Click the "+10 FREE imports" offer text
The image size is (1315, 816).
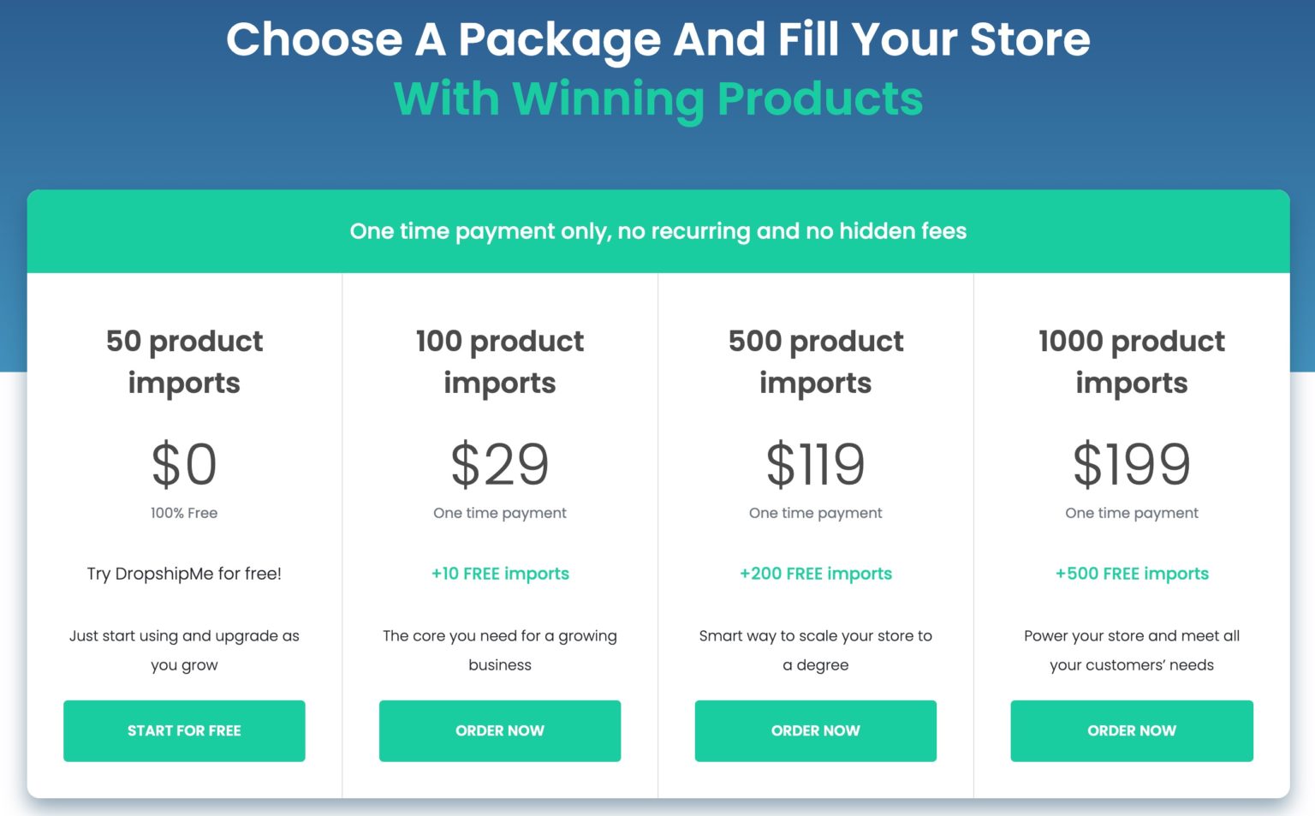click(x=500, y=574)
